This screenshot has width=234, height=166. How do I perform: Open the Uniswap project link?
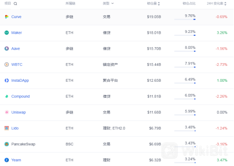click(x=19, y=112)
